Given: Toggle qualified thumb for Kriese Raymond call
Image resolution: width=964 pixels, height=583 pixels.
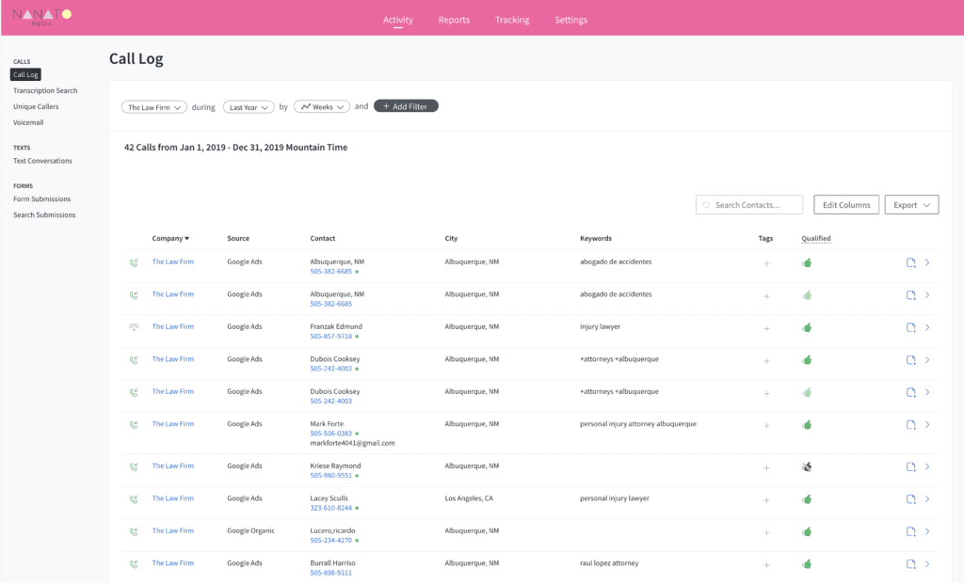Looking at the screenshot, I should pyautogui.click(x=807, y=466).
